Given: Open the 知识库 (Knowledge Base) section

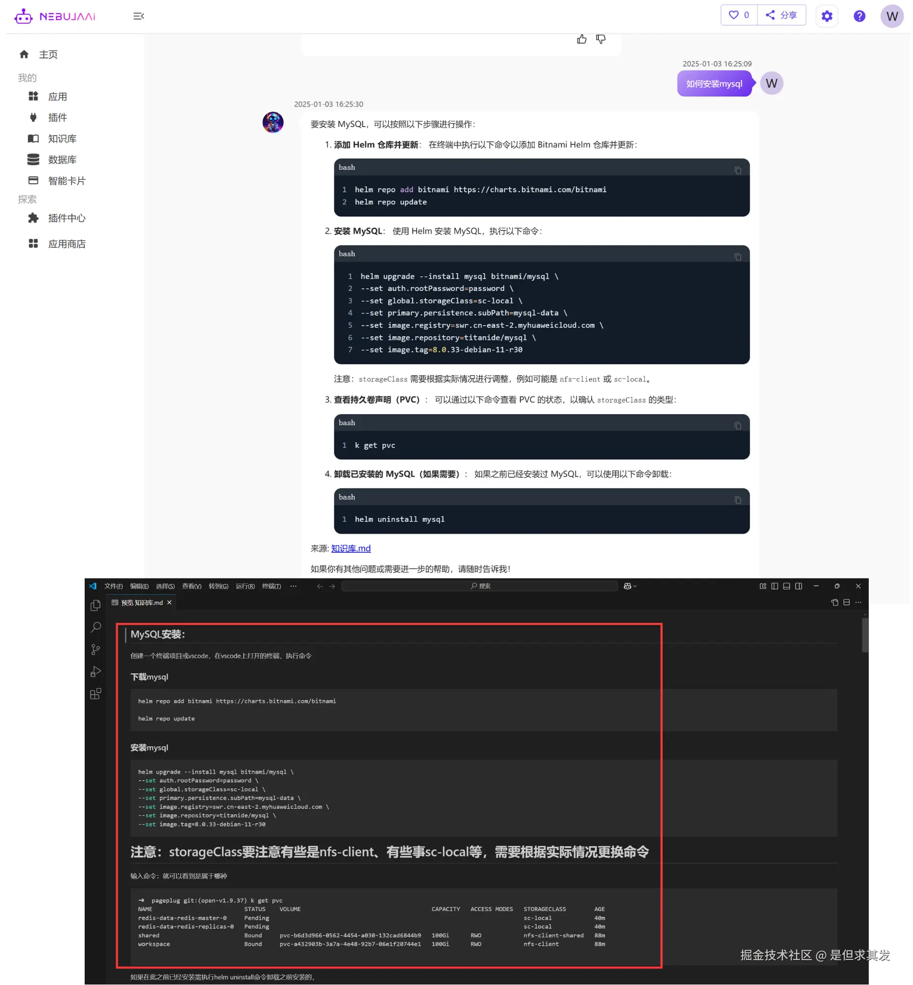Looking at the screenshot, I should click(x=62, y=139).
